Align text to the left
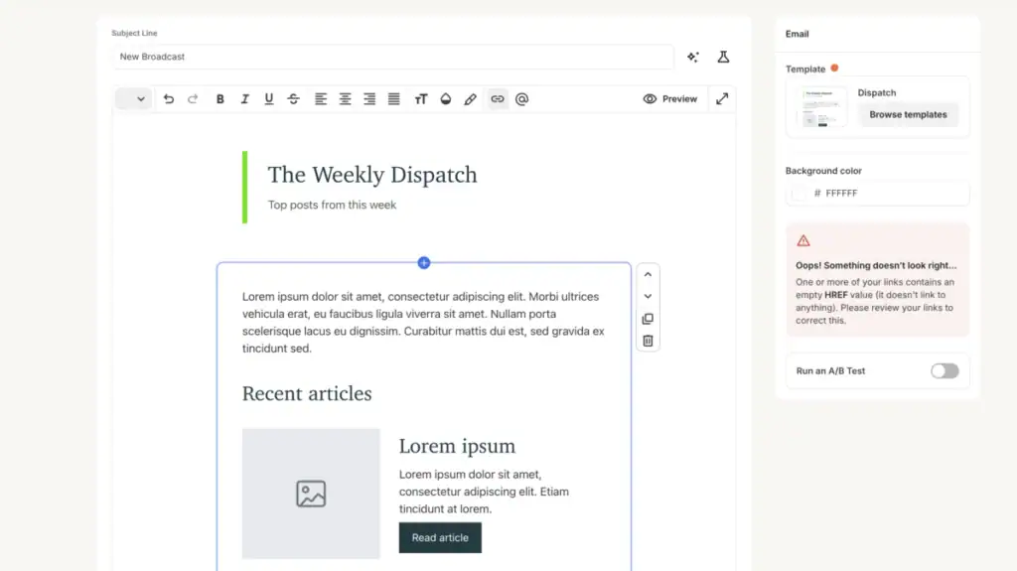Image resolution: width=1017 pixels, height=571 pixels. pyautogui.click(x=321, y=99)
